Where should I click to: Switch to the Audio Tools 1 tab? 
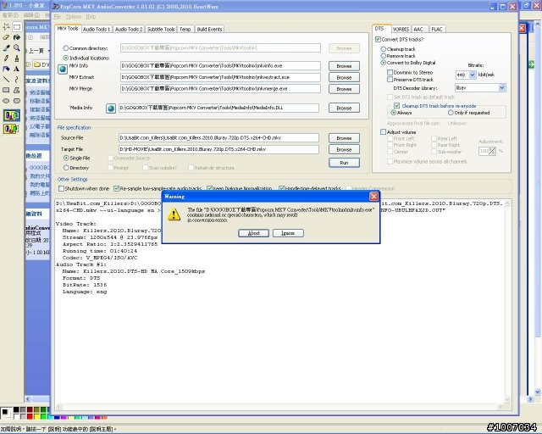[x=97, y=29]
